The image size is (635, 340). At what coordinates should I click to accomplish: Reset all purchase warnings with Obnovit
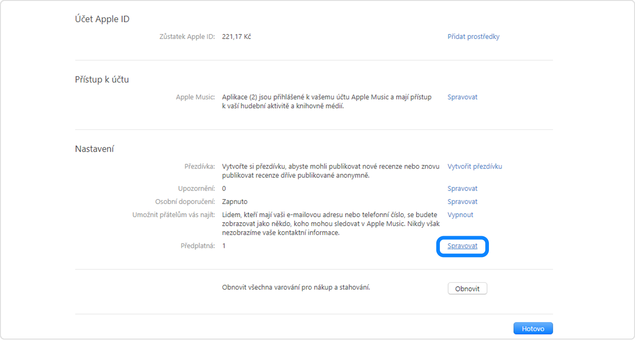pyautogui.click(x=467, y=288)
